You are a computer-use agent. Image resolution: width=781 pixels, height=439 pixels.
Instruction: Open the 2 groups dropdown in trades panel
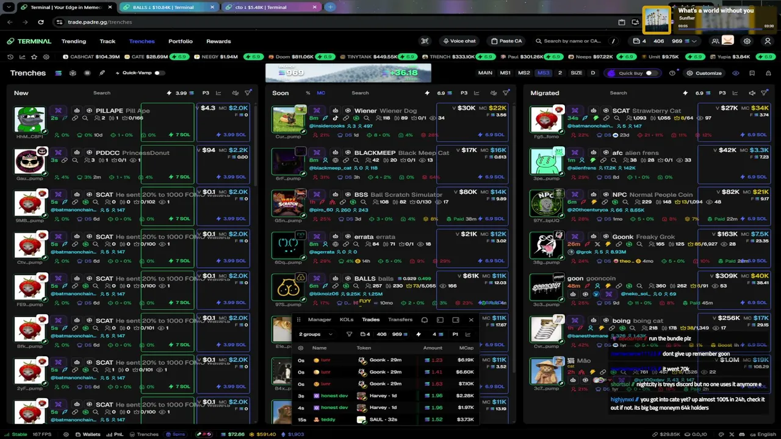pos(316,334)
